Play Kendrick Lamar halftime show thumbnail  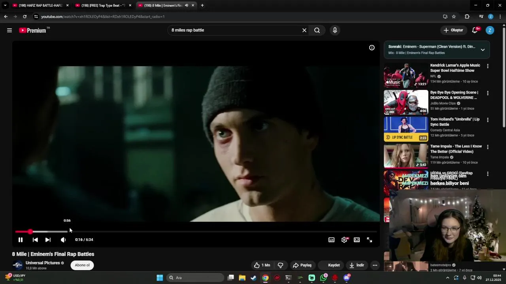click(406, 75)
